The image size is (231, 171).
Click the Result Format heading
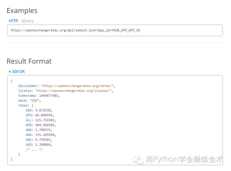[x=29, y=61]
